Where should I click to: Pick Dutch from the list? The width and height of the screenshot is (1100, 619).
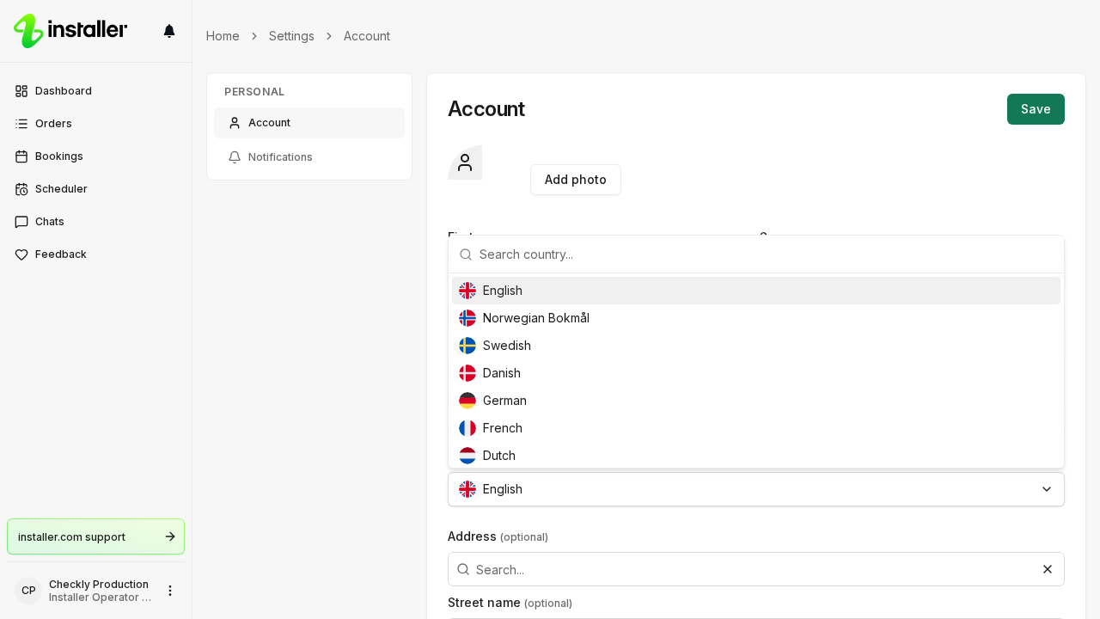[x=756, y=456]
